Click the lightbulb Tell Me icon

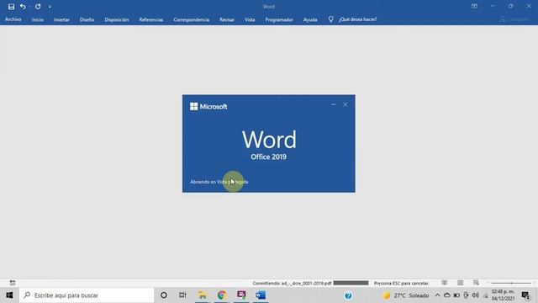tap(330, 19)
